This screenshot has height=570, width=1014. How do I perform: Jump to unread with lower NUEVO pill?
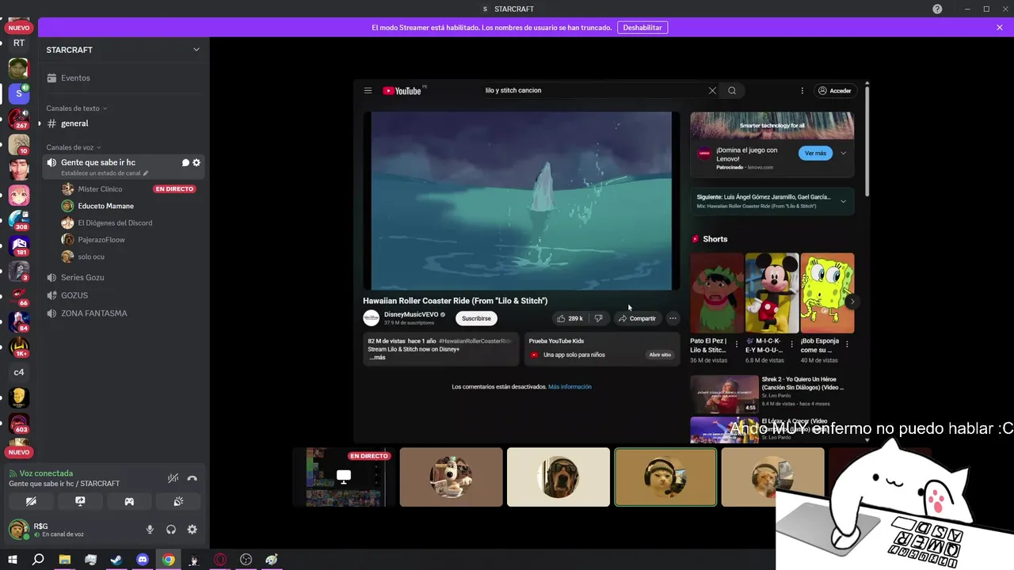[x=19, y=453]
